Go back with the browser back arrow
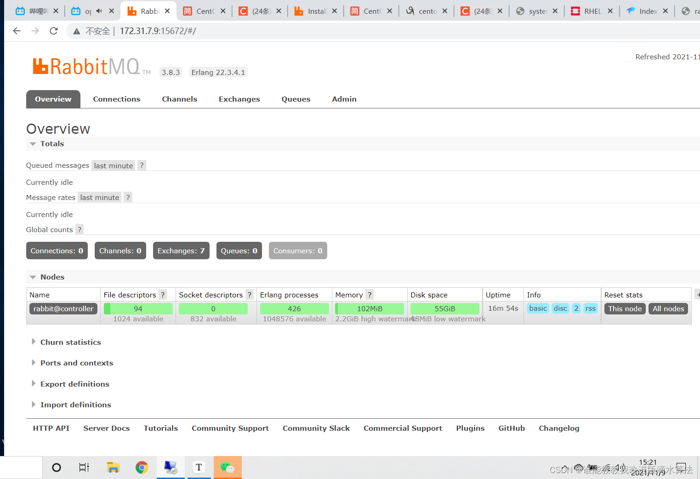 (x=17, y=31)
